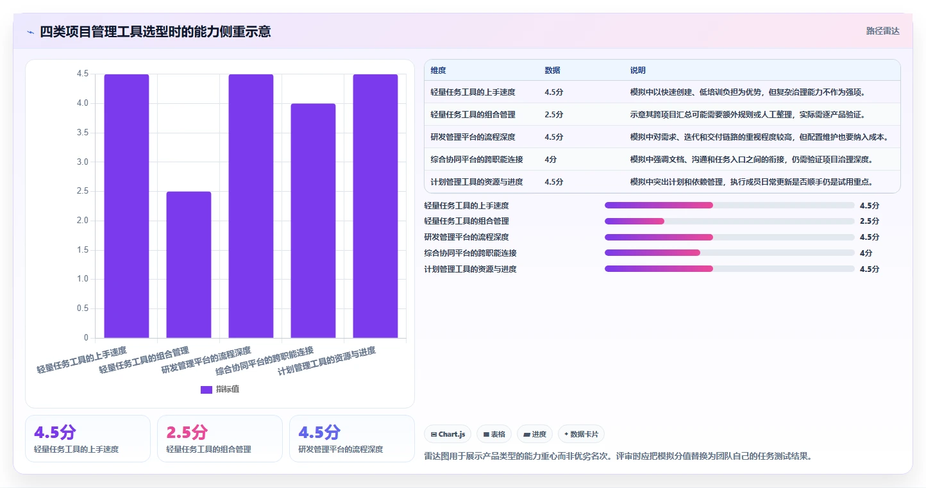Click the 数据 column header
The height and width of the screenshot is (488, 926).
point(553,70)
